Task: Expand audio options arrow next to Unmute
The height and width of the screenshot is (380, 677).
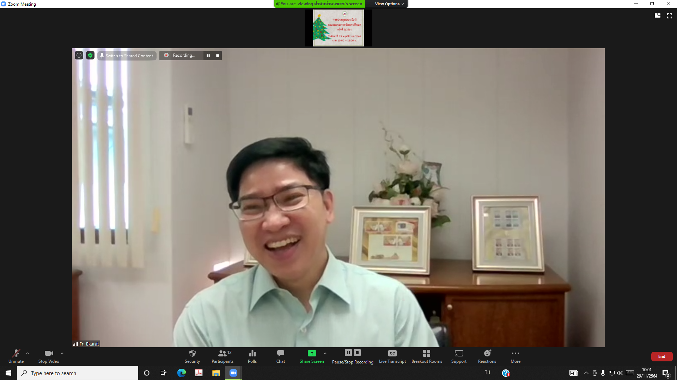Action: coord(28,353)
